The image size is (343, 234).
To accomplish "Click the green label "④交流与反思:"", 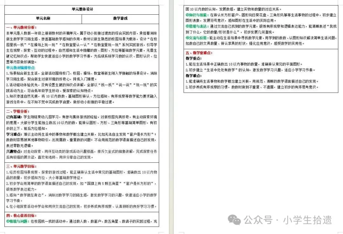I will 197,38.
